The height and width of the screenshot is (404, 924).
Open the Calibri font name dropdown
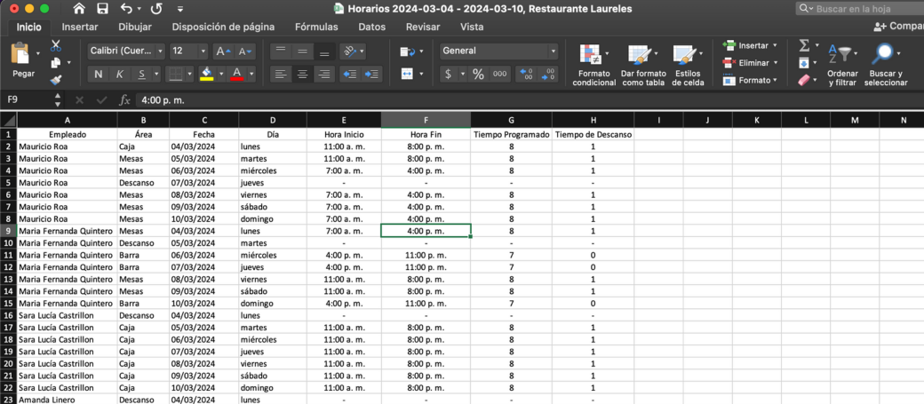[x=126, y=51]
